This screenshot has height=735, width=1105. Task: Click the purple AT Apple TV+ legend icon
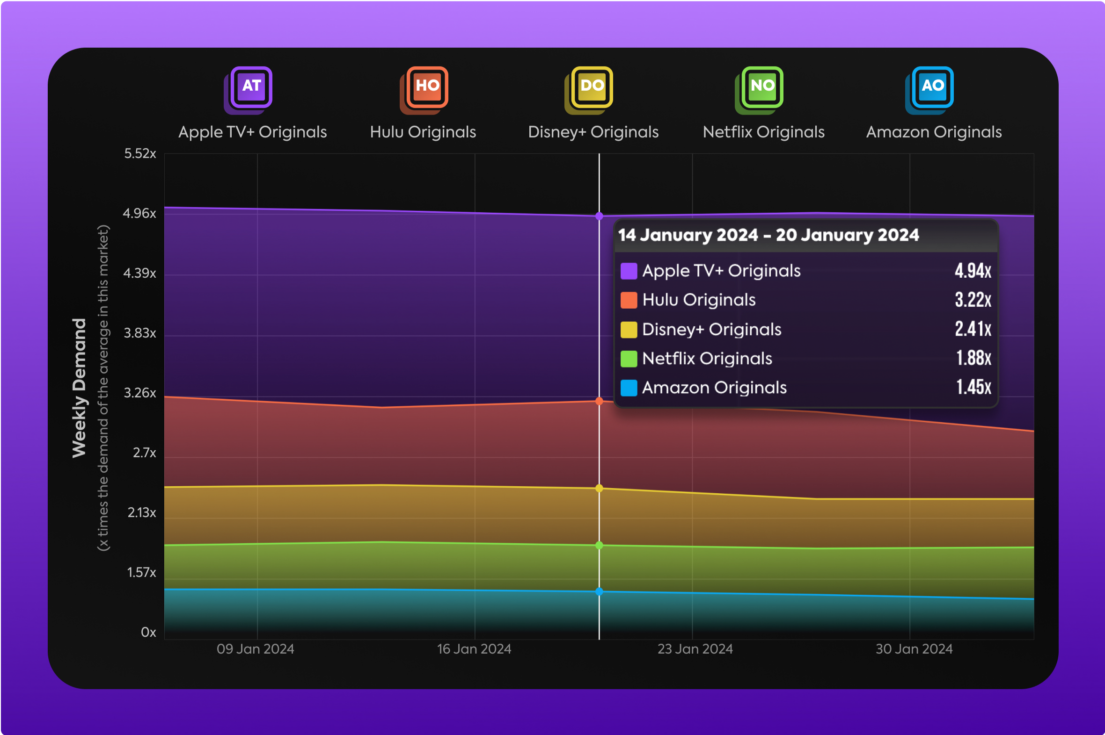248,90
